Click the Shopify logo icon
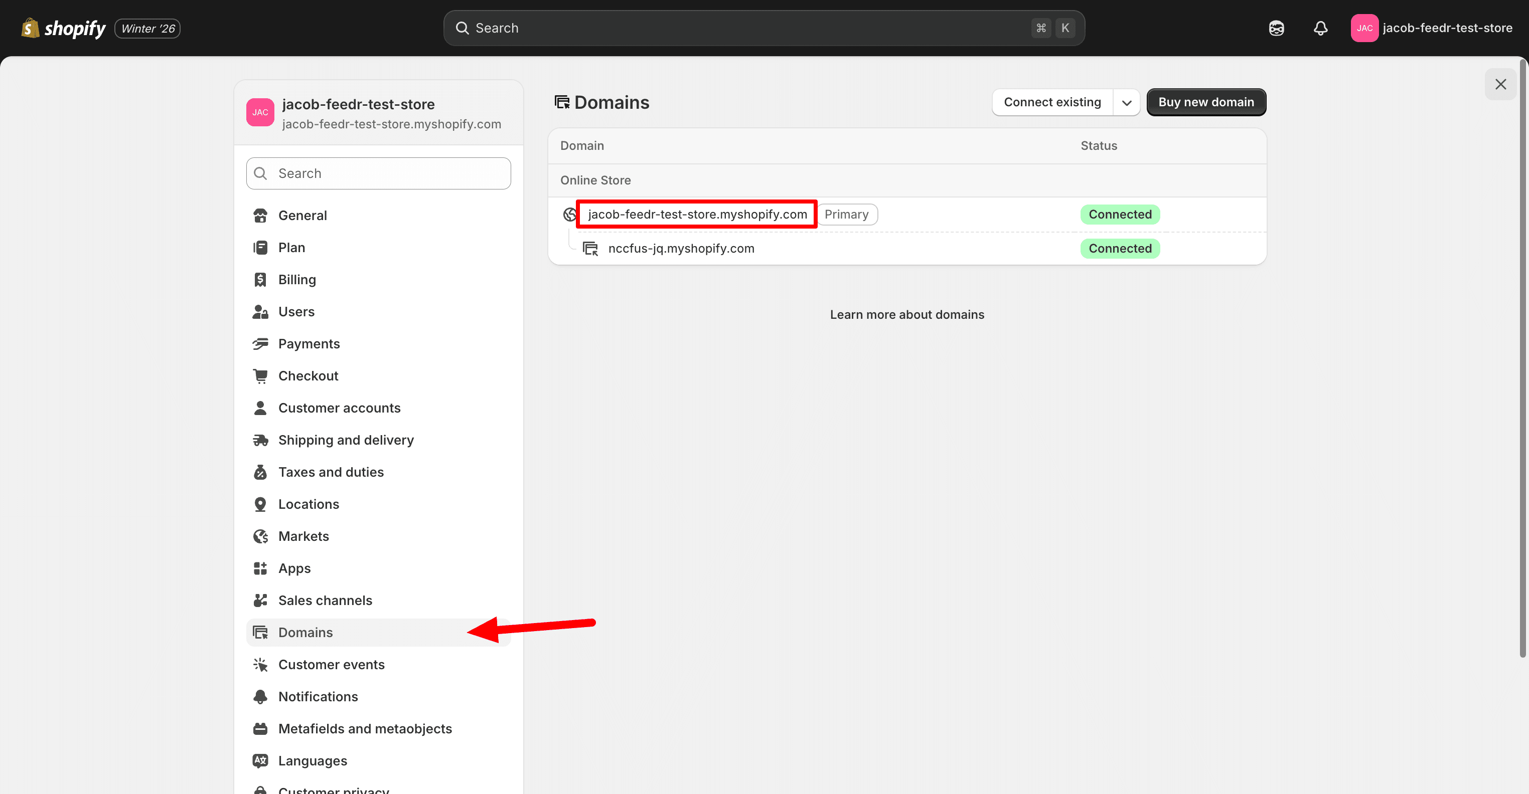 (x=30, y=28)
